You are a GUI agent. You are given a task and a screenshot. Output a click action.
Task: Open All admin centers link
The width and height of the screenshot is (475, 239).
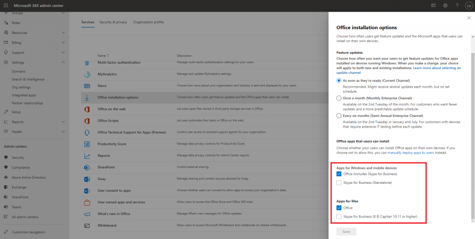coord(25,217)
